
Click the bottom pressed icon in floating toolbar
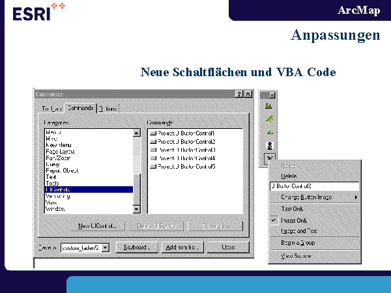click(x=268, y=157)
